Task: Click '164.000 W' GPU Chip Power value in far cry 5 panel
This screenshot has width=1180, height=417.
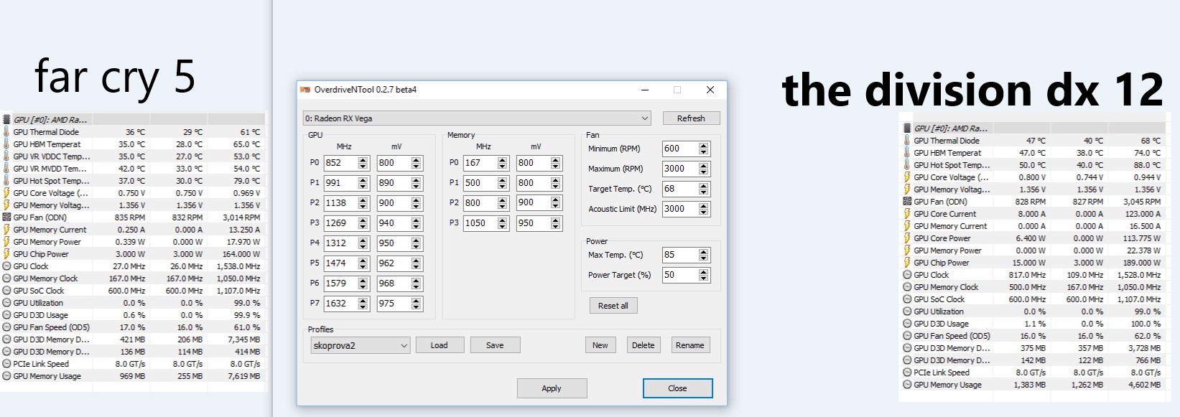Action: pyautogui.click(x=241, y=254)
